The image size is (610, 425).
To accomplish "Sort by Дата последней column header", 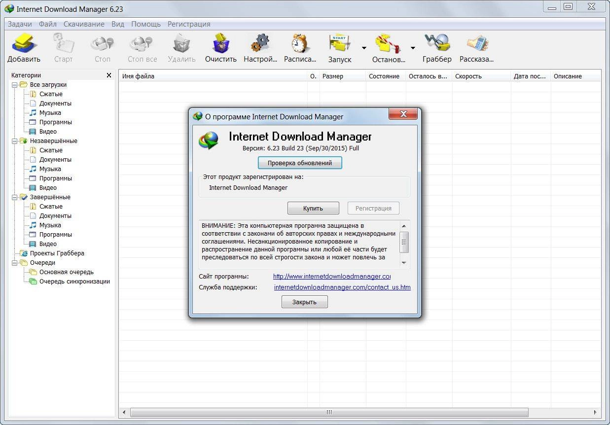I will (531, 76).
